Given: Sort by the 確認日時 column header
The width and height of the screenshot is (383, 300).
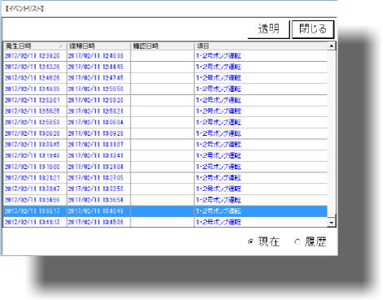Looking at the screenshot, I should point(162,46).
